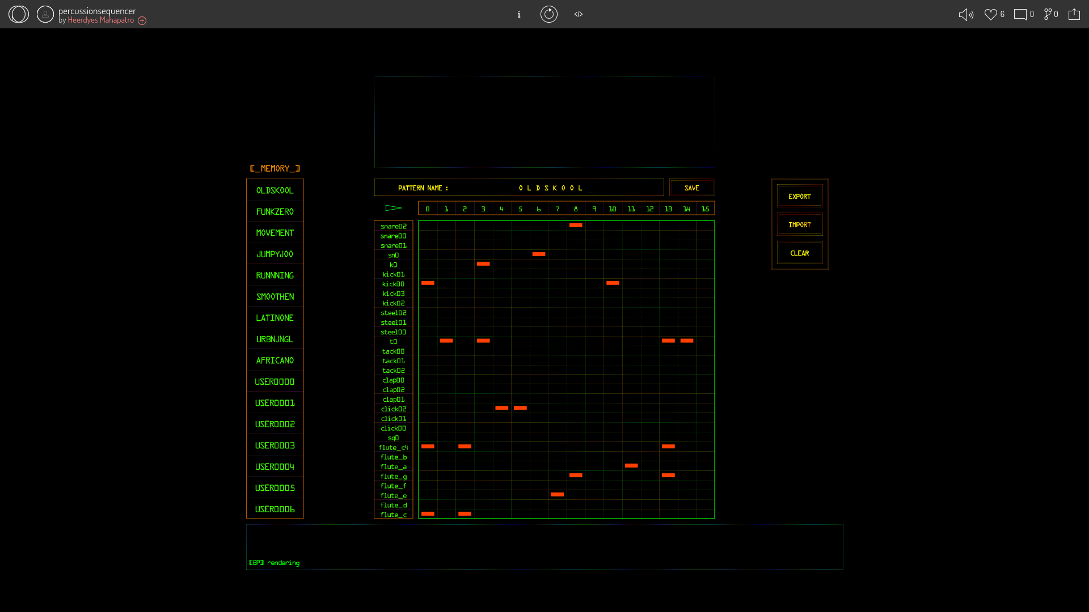Toggle off t0 note at step 14
The height and width of the screenshot is (612, 1089).
pyautogui.click(x=687, y=341)
